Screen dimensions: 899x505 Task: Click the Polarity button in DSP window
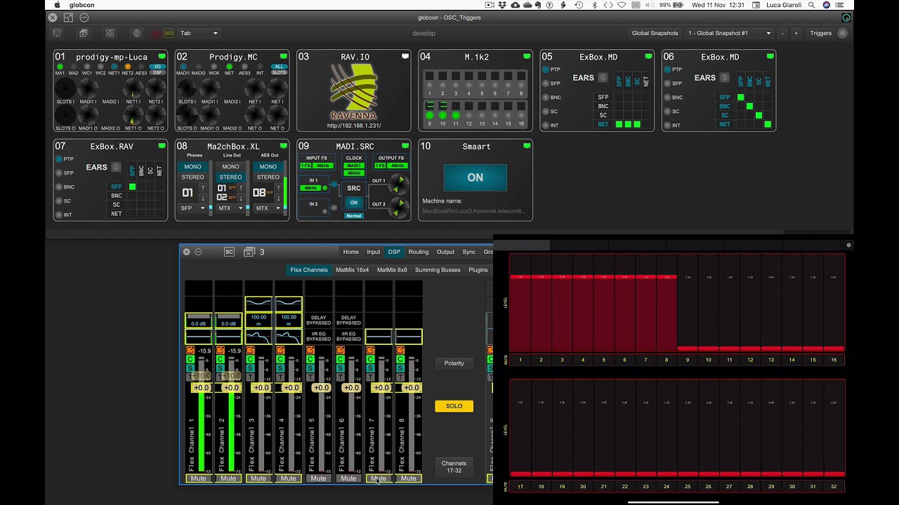(x=454, y=363)
